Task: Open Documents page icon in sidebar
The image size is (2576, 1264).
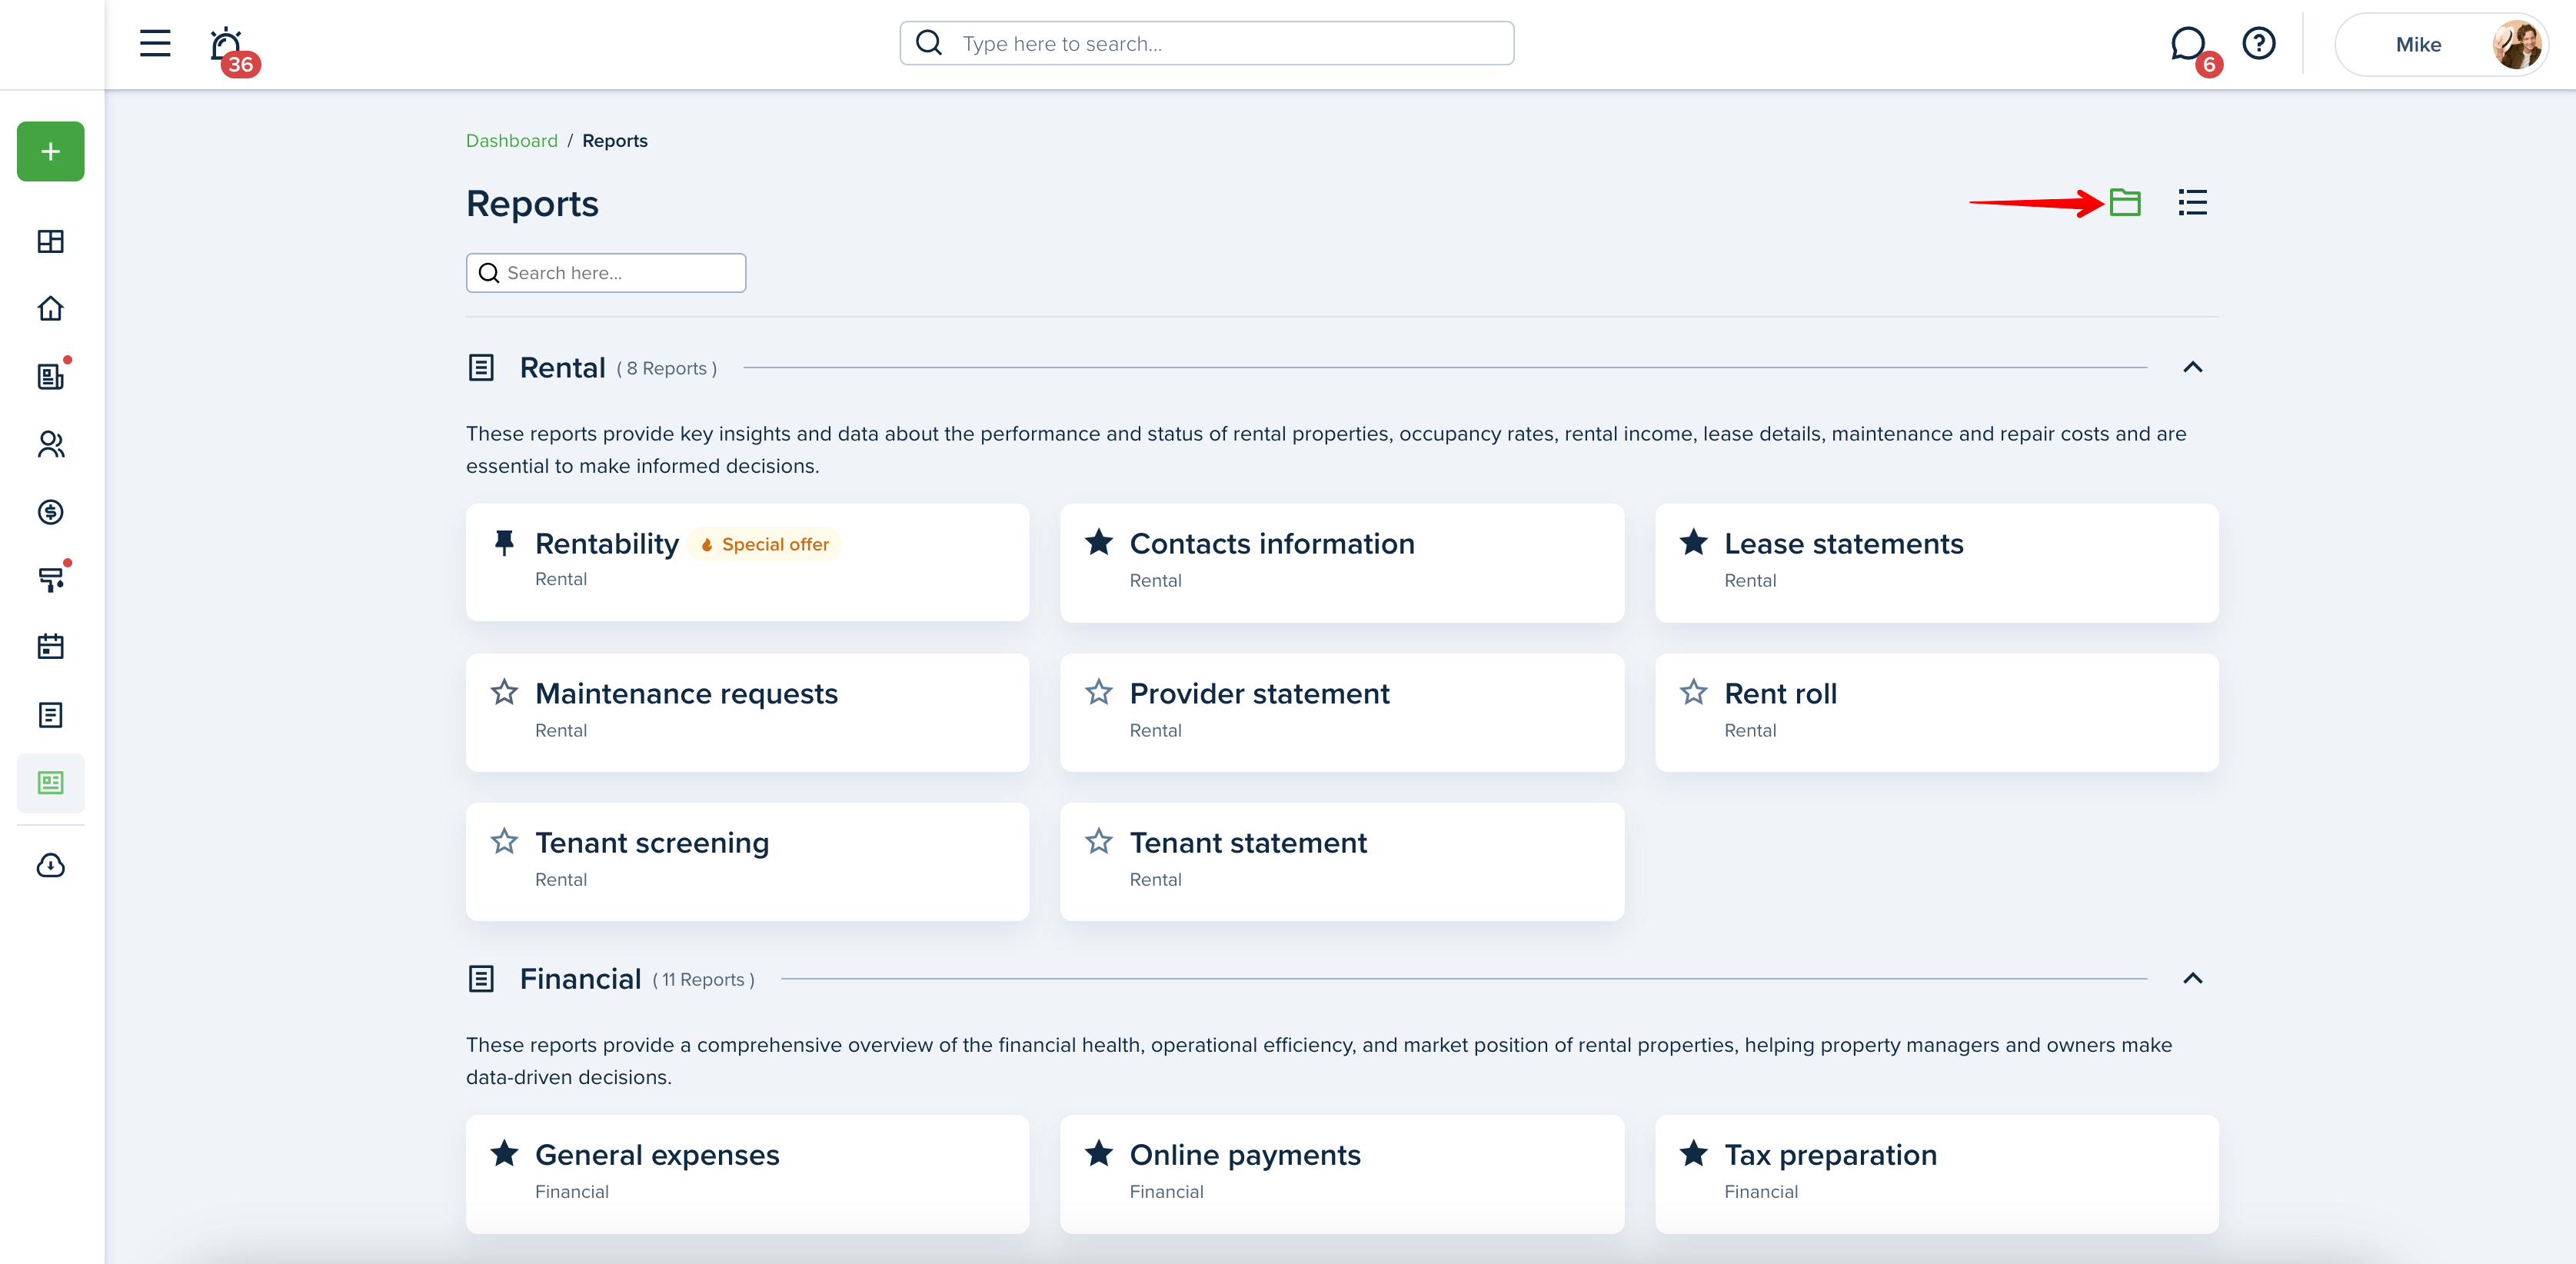Action: [51, 715]
